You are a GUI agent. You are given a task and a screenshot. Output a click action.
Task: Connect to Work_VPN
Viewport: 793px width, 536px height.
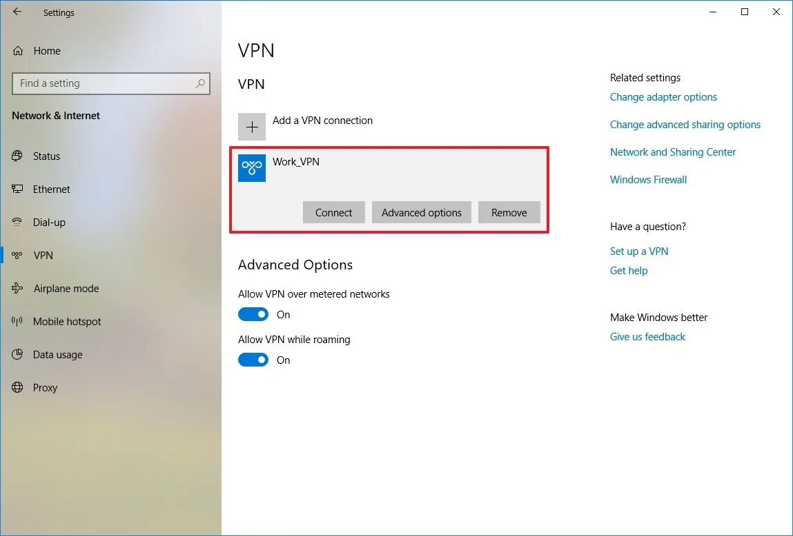pos(333,213)
